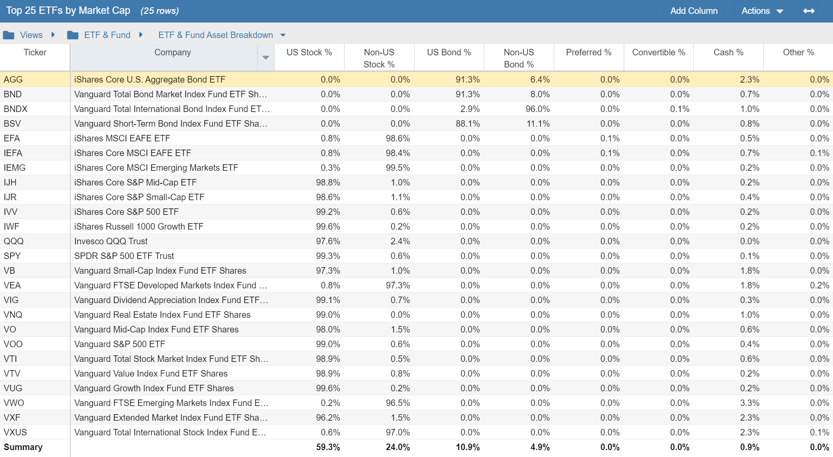833x457 pixels.
Task: Click iShares Core MSCI Emerging Markets ETF name
Action: click(156, 168)
